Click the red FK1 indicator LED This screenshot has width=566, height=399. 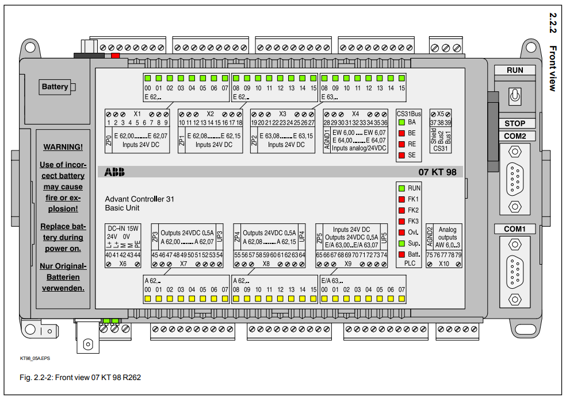(401, 199)
